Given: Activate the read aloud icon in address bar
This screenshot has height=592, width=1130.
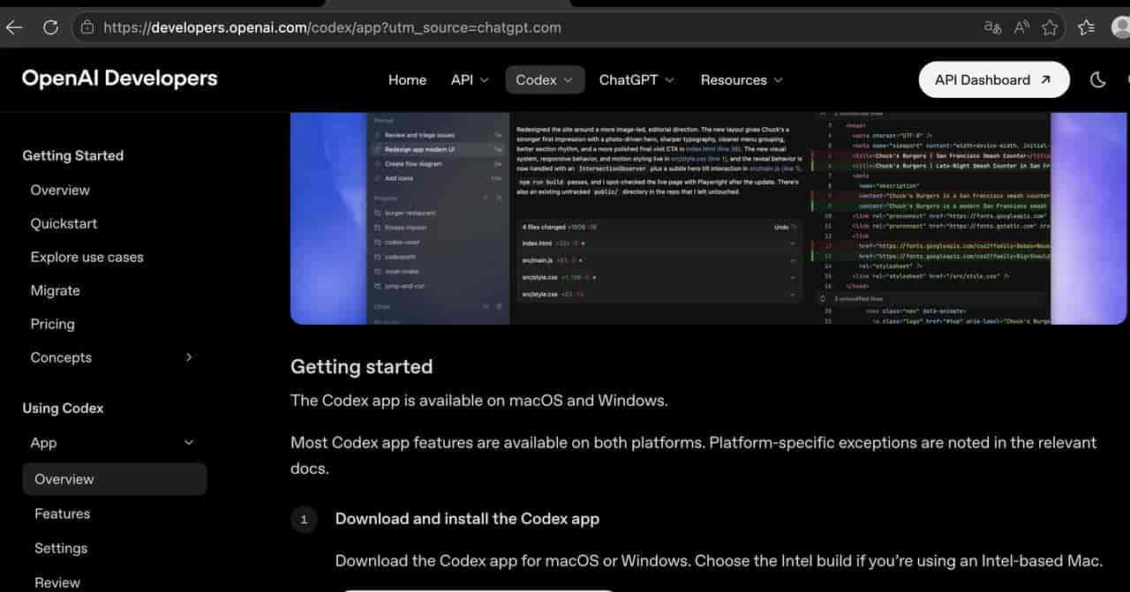Looking at the screenshot, I should pyautogui.click(x=1021, y=27).
